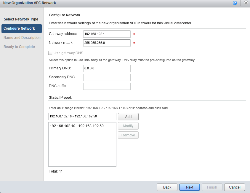
Task: Select the Configure Network step
Action: point(21,28)
